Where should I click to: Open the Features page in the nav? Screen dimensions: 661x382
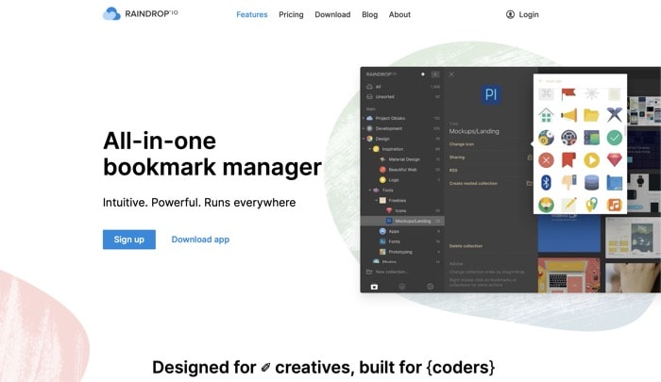click(x=252, y=14)
